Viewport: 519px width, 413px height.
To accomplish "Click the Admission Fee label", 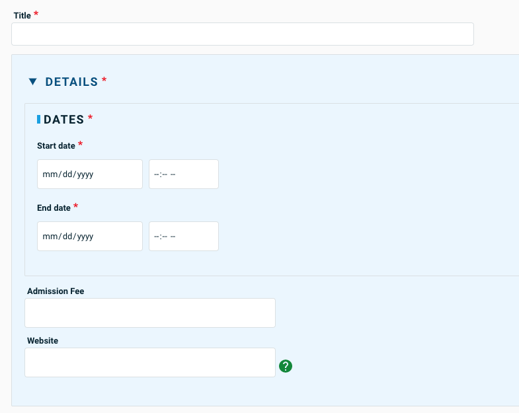I will click(x=56, y=291).
